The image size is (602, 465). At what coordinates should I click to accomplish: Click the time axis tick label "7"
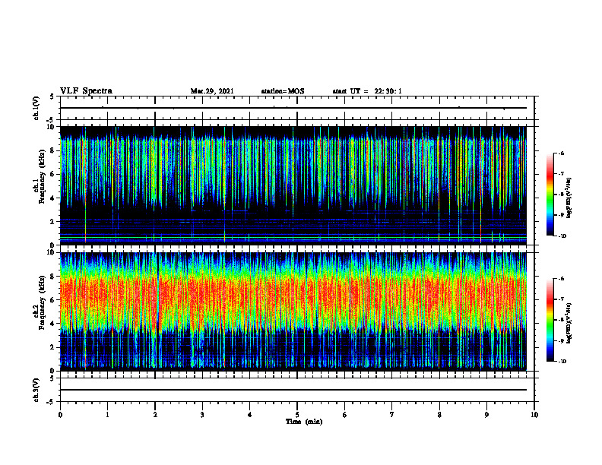point(392,415)
